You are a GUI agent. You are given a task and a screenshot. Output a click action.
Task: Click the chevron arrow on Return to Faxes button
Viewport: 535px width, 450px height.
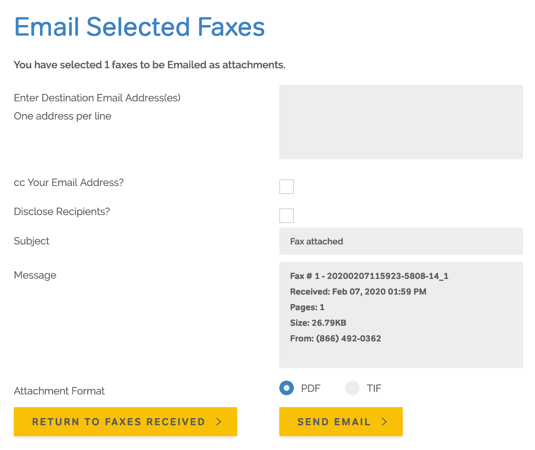[219, 422]
